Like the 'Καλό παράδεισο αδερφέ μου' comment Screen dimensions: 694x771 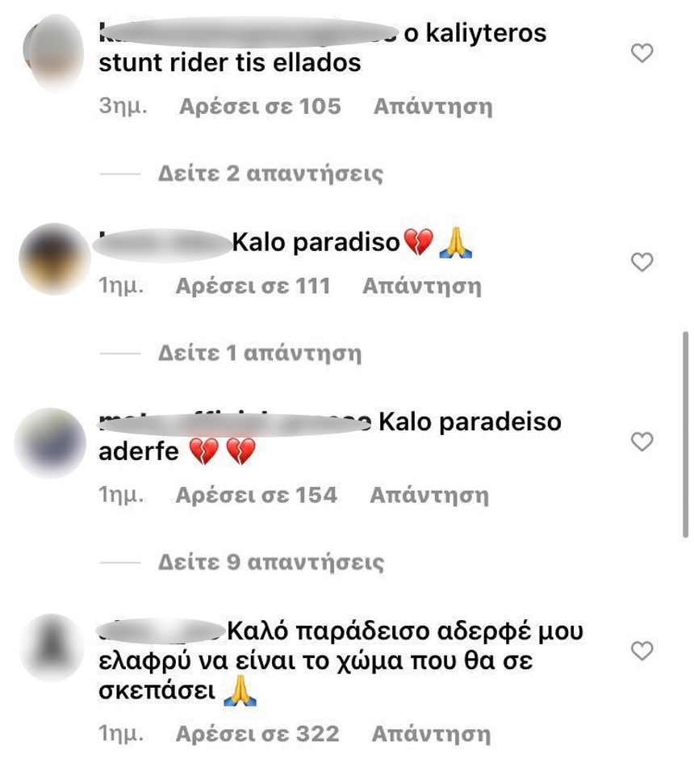point(642,650)
